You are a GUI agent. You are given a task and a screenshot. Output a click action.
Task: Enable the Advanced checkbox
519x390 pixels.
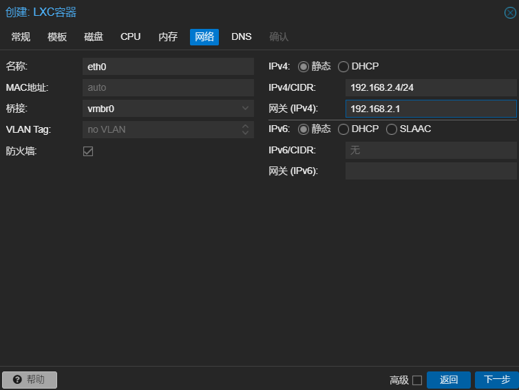pyautogui.click(x=416, y=380)
